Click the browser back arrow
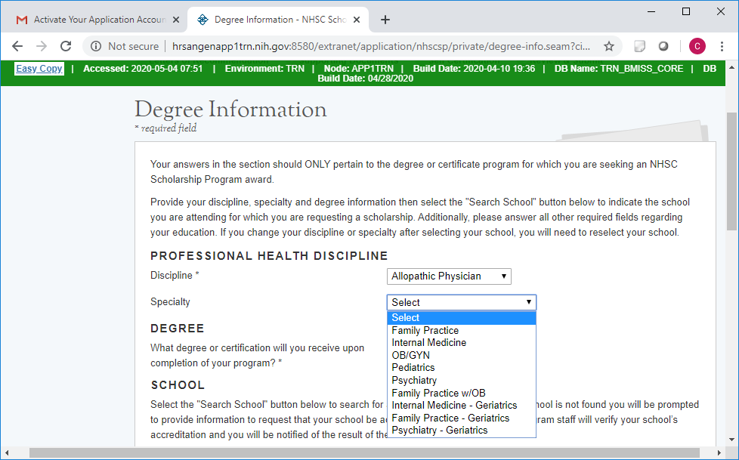The image size is (739, 460). [x=17, y=46]
